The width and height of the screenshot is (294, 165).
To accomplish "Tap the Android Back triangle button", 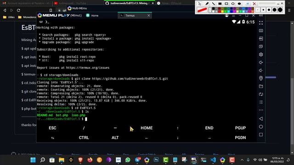I will (x=261, y=119).
